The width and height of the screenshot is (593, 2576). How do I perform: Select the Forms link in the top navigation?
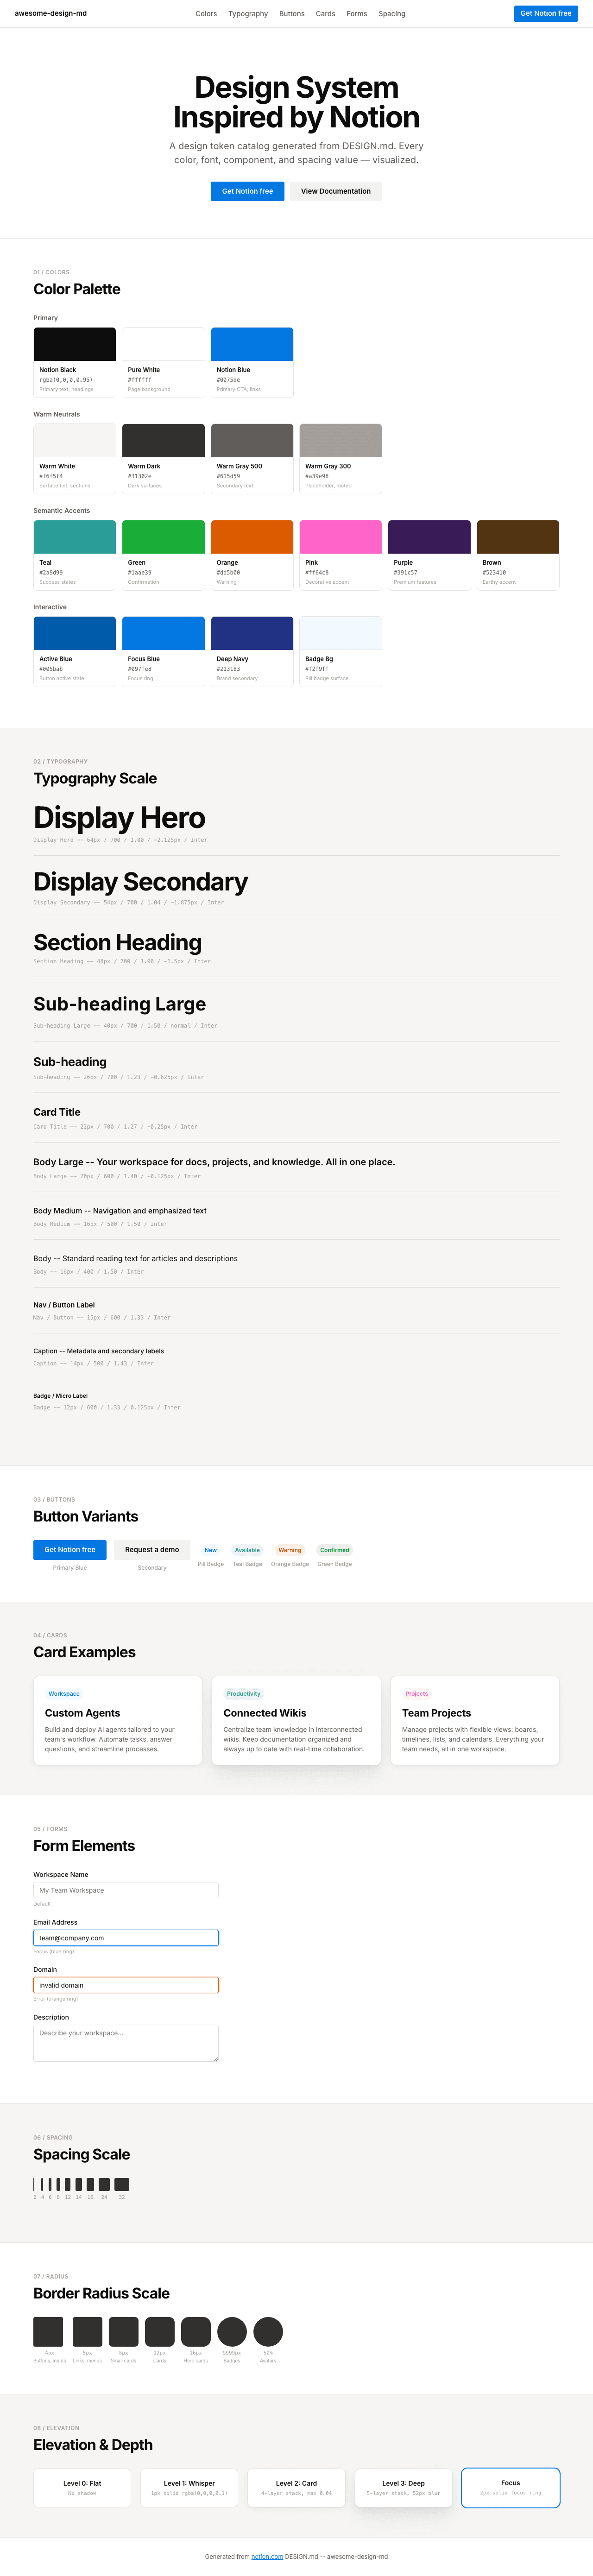click(x=357, y=13)
